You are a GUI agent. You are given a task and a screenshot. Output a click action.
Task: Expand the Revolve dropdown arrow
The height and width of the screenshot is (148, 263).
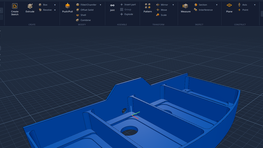pos(55,10)
